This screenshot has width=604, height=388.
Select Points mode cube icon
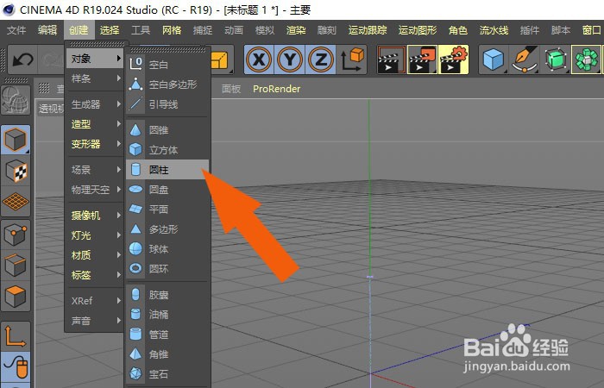coord(16,235)
